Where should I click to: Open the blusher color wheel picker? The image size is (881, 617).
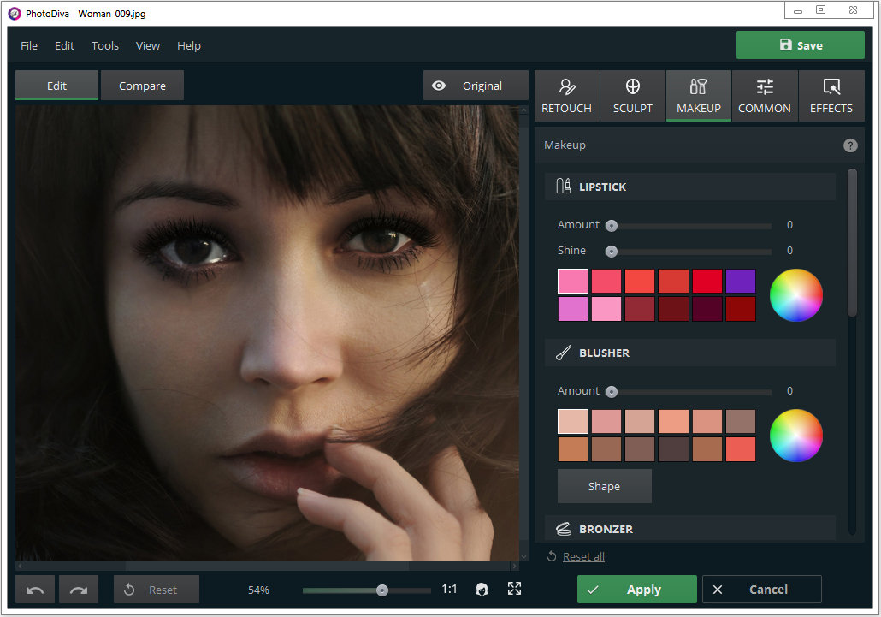pos(795,436)
